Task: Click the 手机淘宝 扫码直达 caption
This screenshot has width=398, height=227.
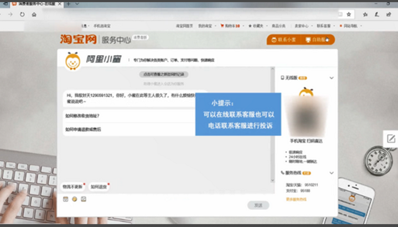Action: [306, 141]
